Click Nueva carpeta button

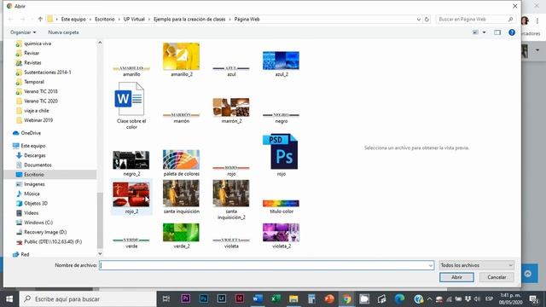pyautogui.click(x=63, y=32)
